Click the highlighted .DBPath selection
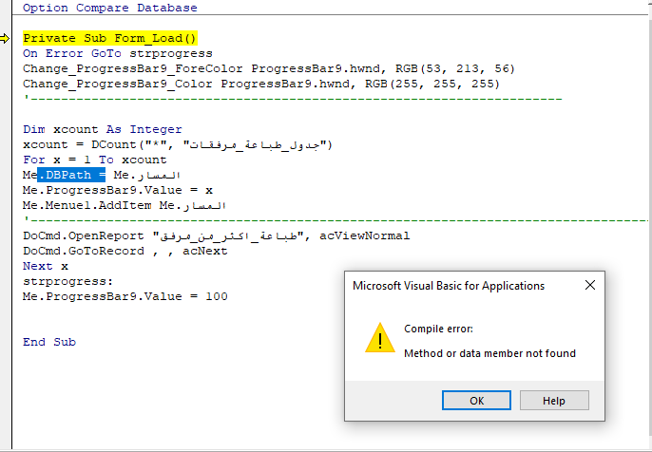The width and height of the screenshot is (652, 452). [71, 175]
